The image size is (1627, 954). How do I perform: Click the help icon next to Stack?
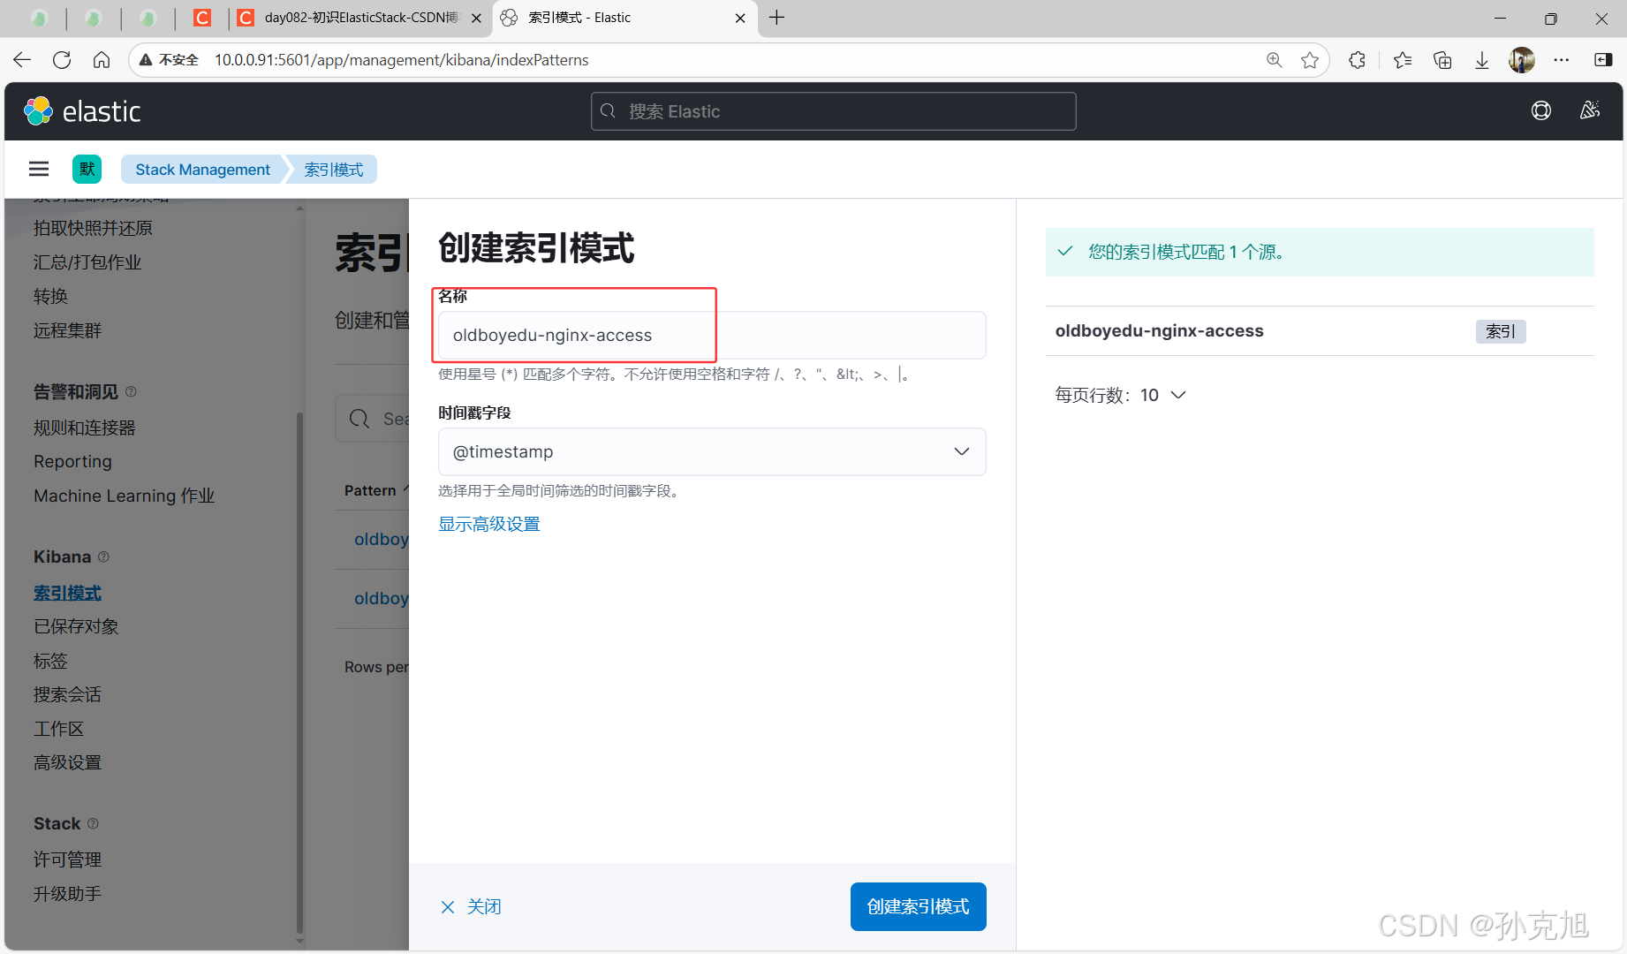point(93,823)
